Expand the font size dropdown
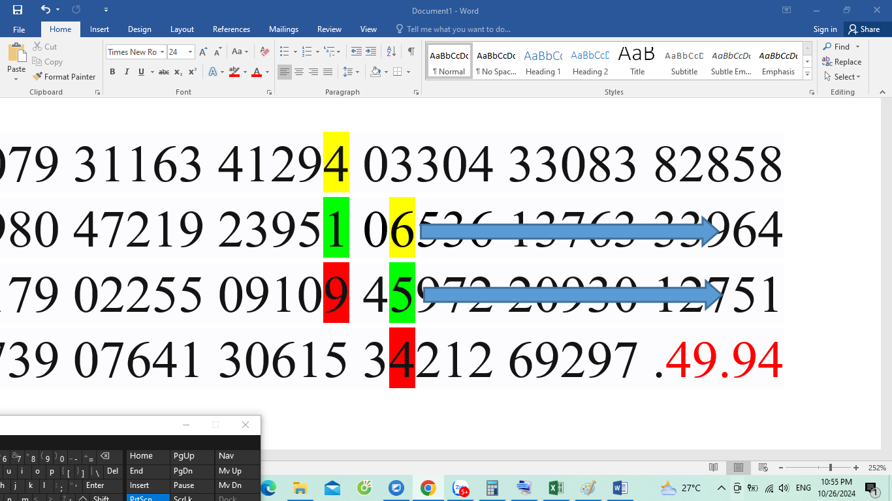 click(x=190, y=52)
